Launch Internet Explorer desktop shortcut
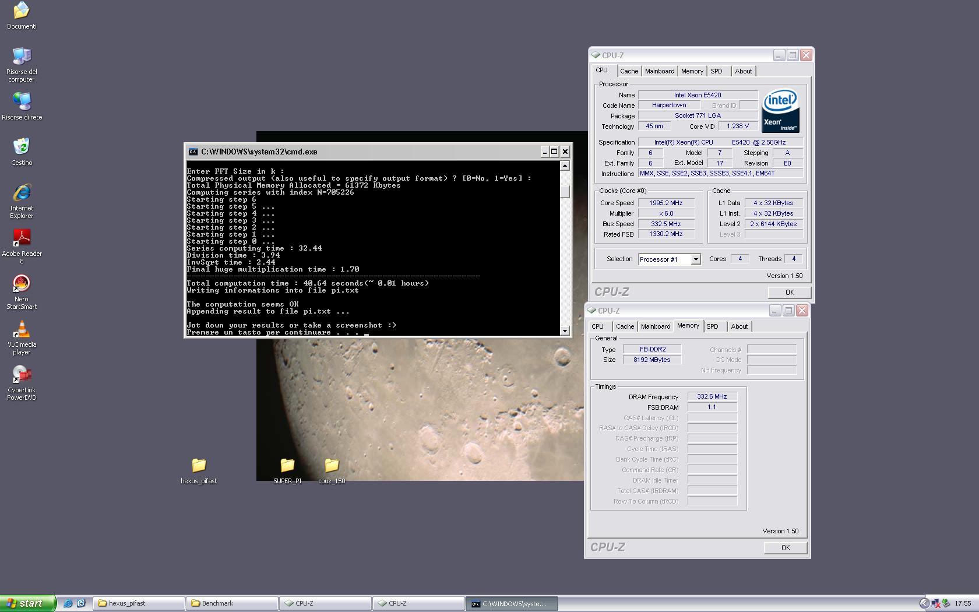 coord(22,201)
